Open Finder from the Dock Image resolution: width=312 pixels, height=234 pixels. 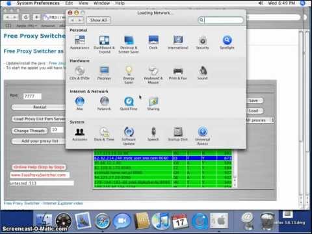coord(44,221)
